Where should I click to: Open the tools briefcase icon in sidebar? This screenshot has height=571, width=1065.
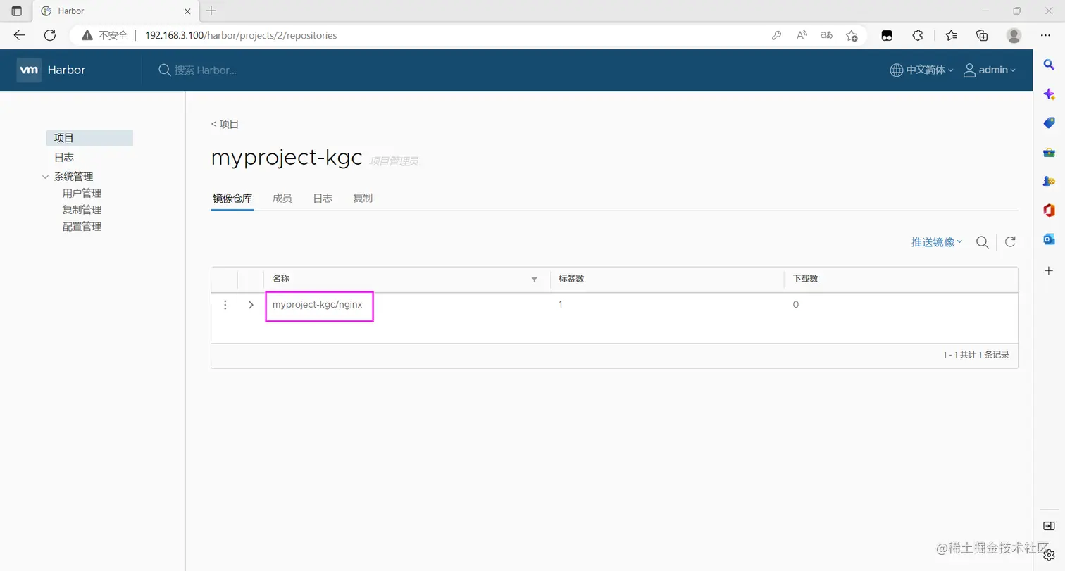1049,152
